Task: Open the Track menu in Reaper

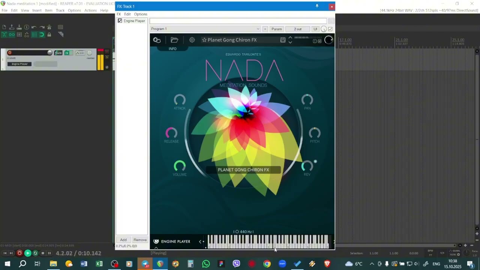Action: coord(60,10)
